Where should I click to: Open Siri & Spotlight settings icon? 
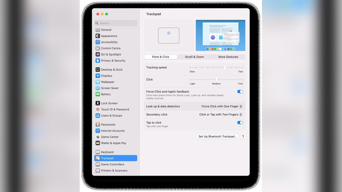98,55
